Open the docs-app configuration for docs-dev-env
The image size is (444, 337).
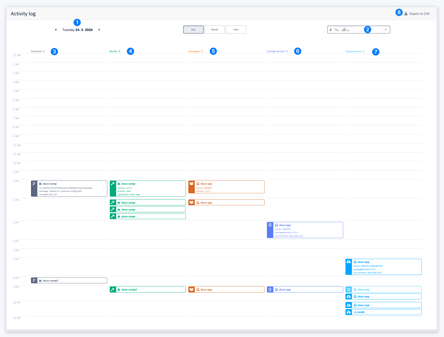click(305, 230)
